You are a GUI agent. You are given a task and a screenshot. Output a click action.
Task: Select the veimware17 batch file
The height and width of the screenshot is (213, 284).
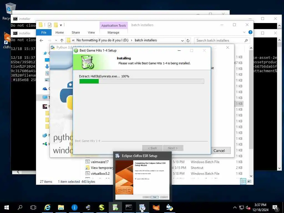100,162
